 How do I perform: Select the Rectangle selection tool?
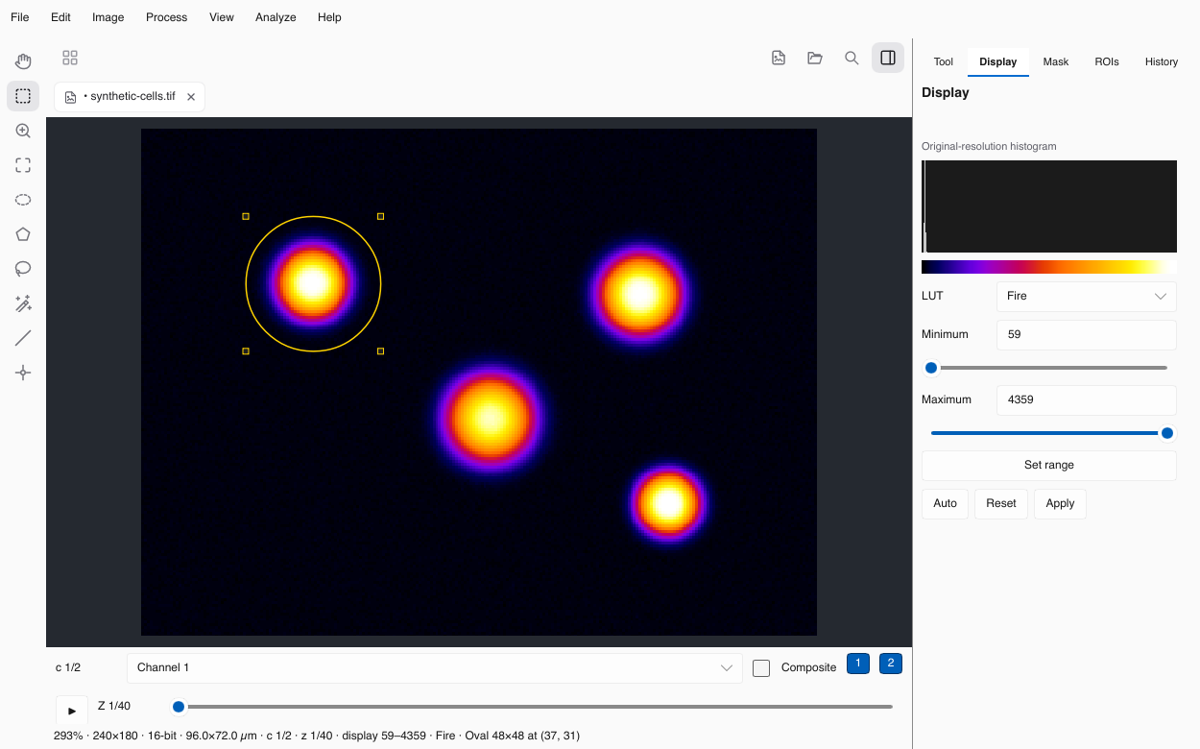click(23, 96)
